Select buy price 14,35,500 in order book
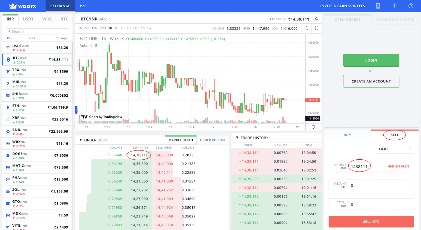 (x=139, y=164)
